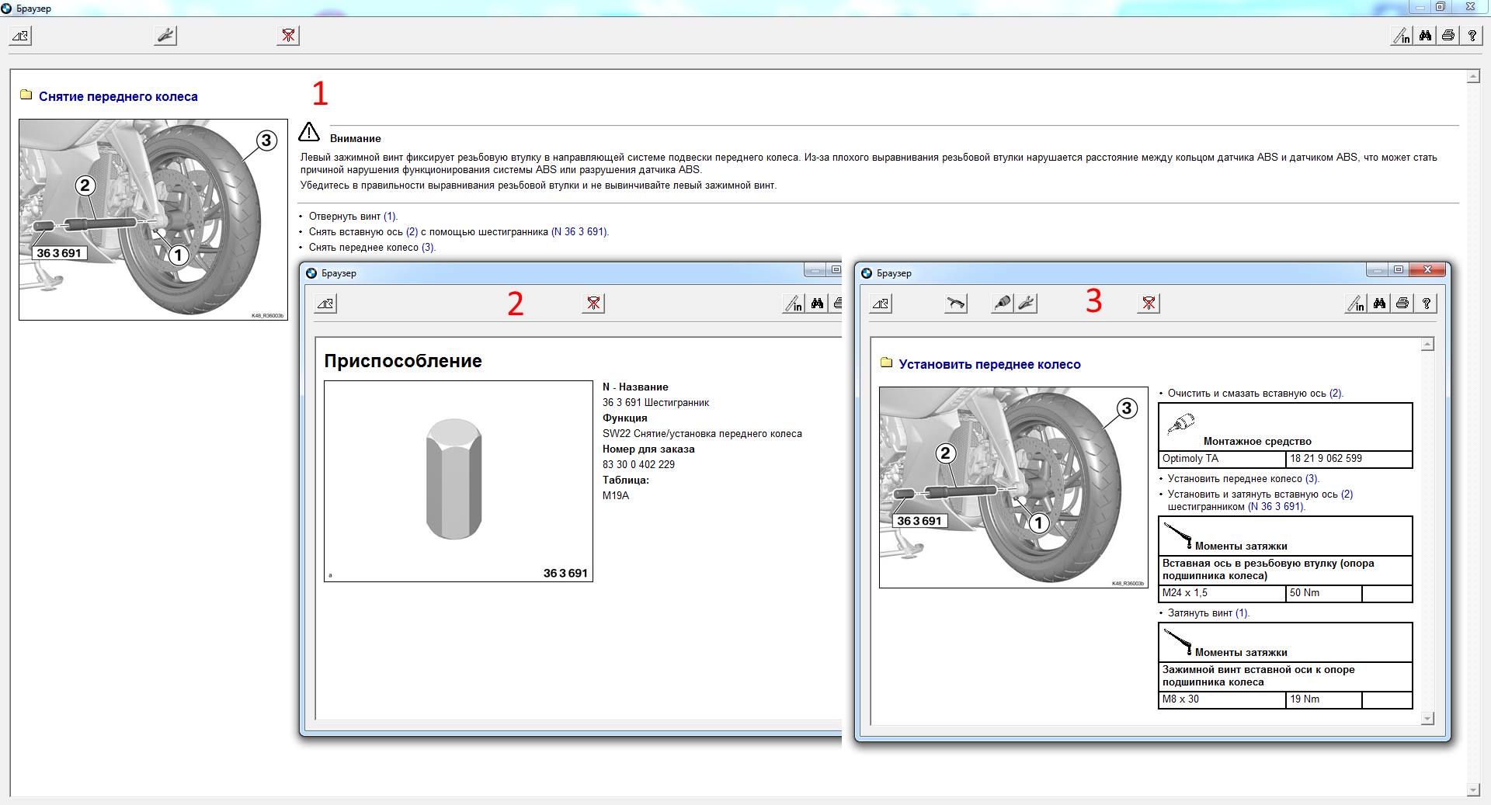This screenshot has height=805, width=1491.
Task: Click the install-wheel window scrollbar up arrow
Action: point(1427,344)
